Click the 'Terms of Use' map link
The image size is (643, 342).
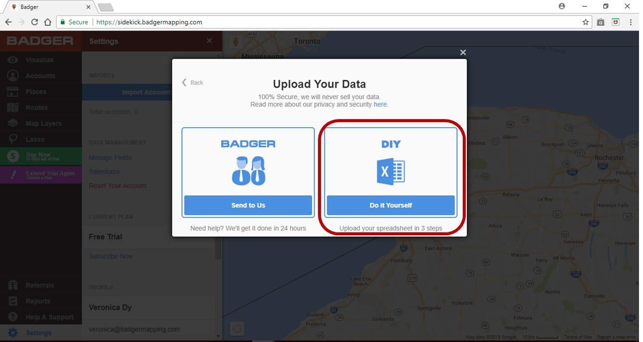(578, 338)
